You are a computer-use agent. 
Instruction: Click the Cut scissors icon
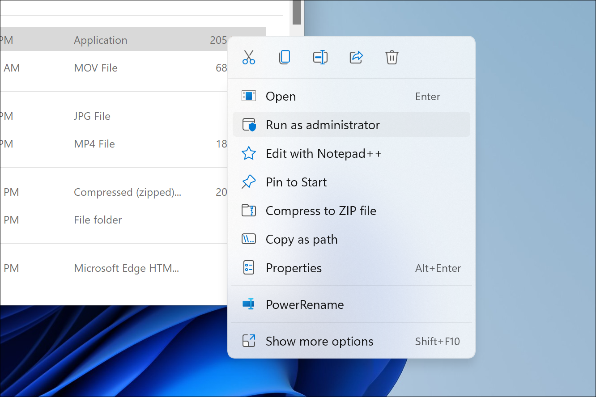249,57
